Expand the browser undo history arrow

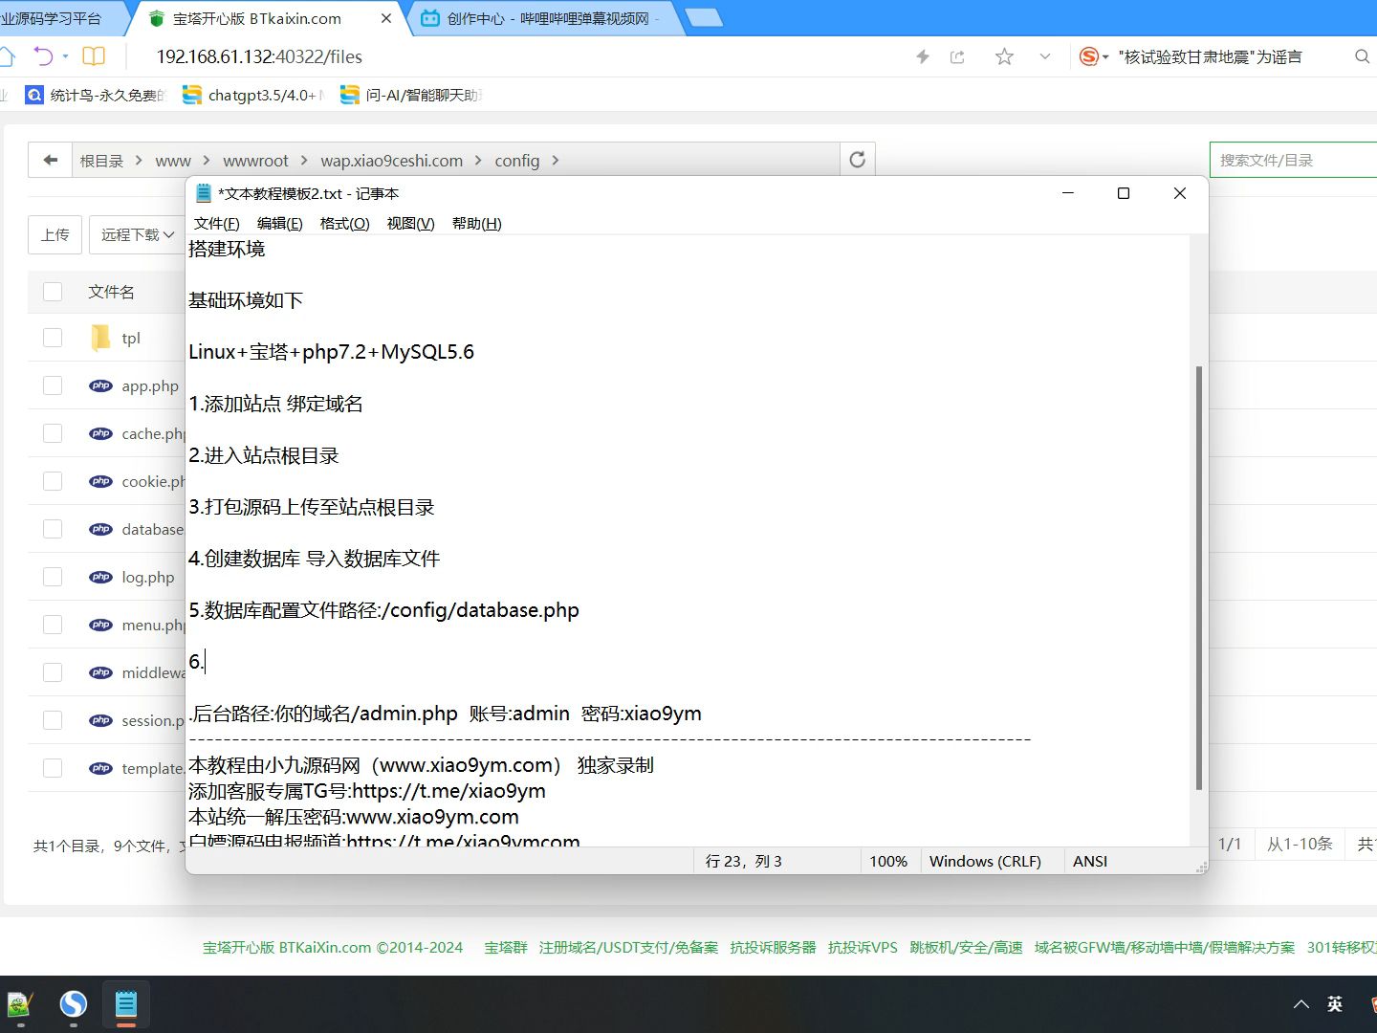coord(65,56)
